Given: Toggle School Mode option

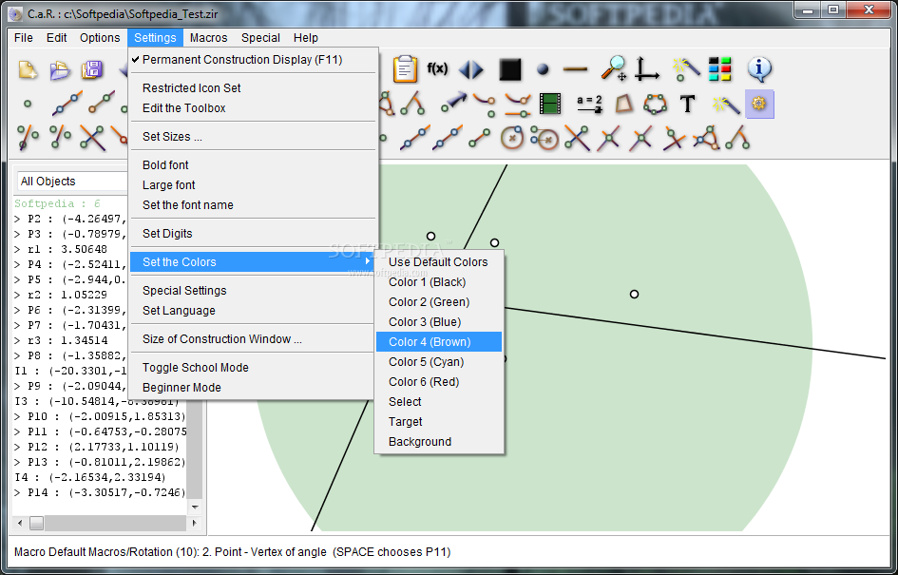Looking at the screenshot, I should (x=253, y=368).
